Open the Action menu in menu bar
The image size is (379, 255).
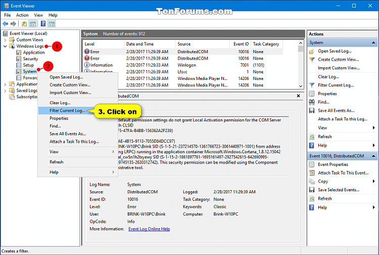(x=22, y=15)
